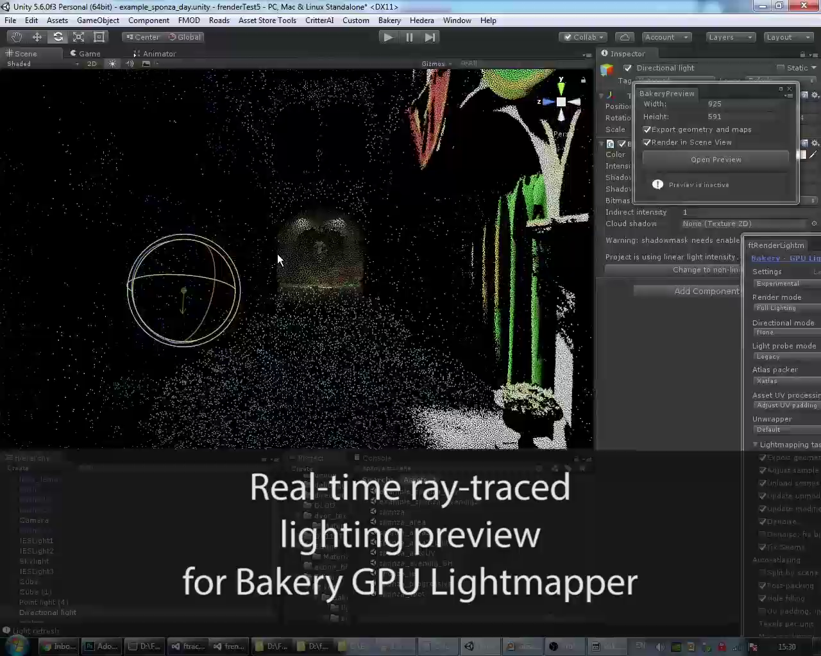Open the Bakery menu
Image resolution: width=821 pixels, height=656 pixels.
389,20
